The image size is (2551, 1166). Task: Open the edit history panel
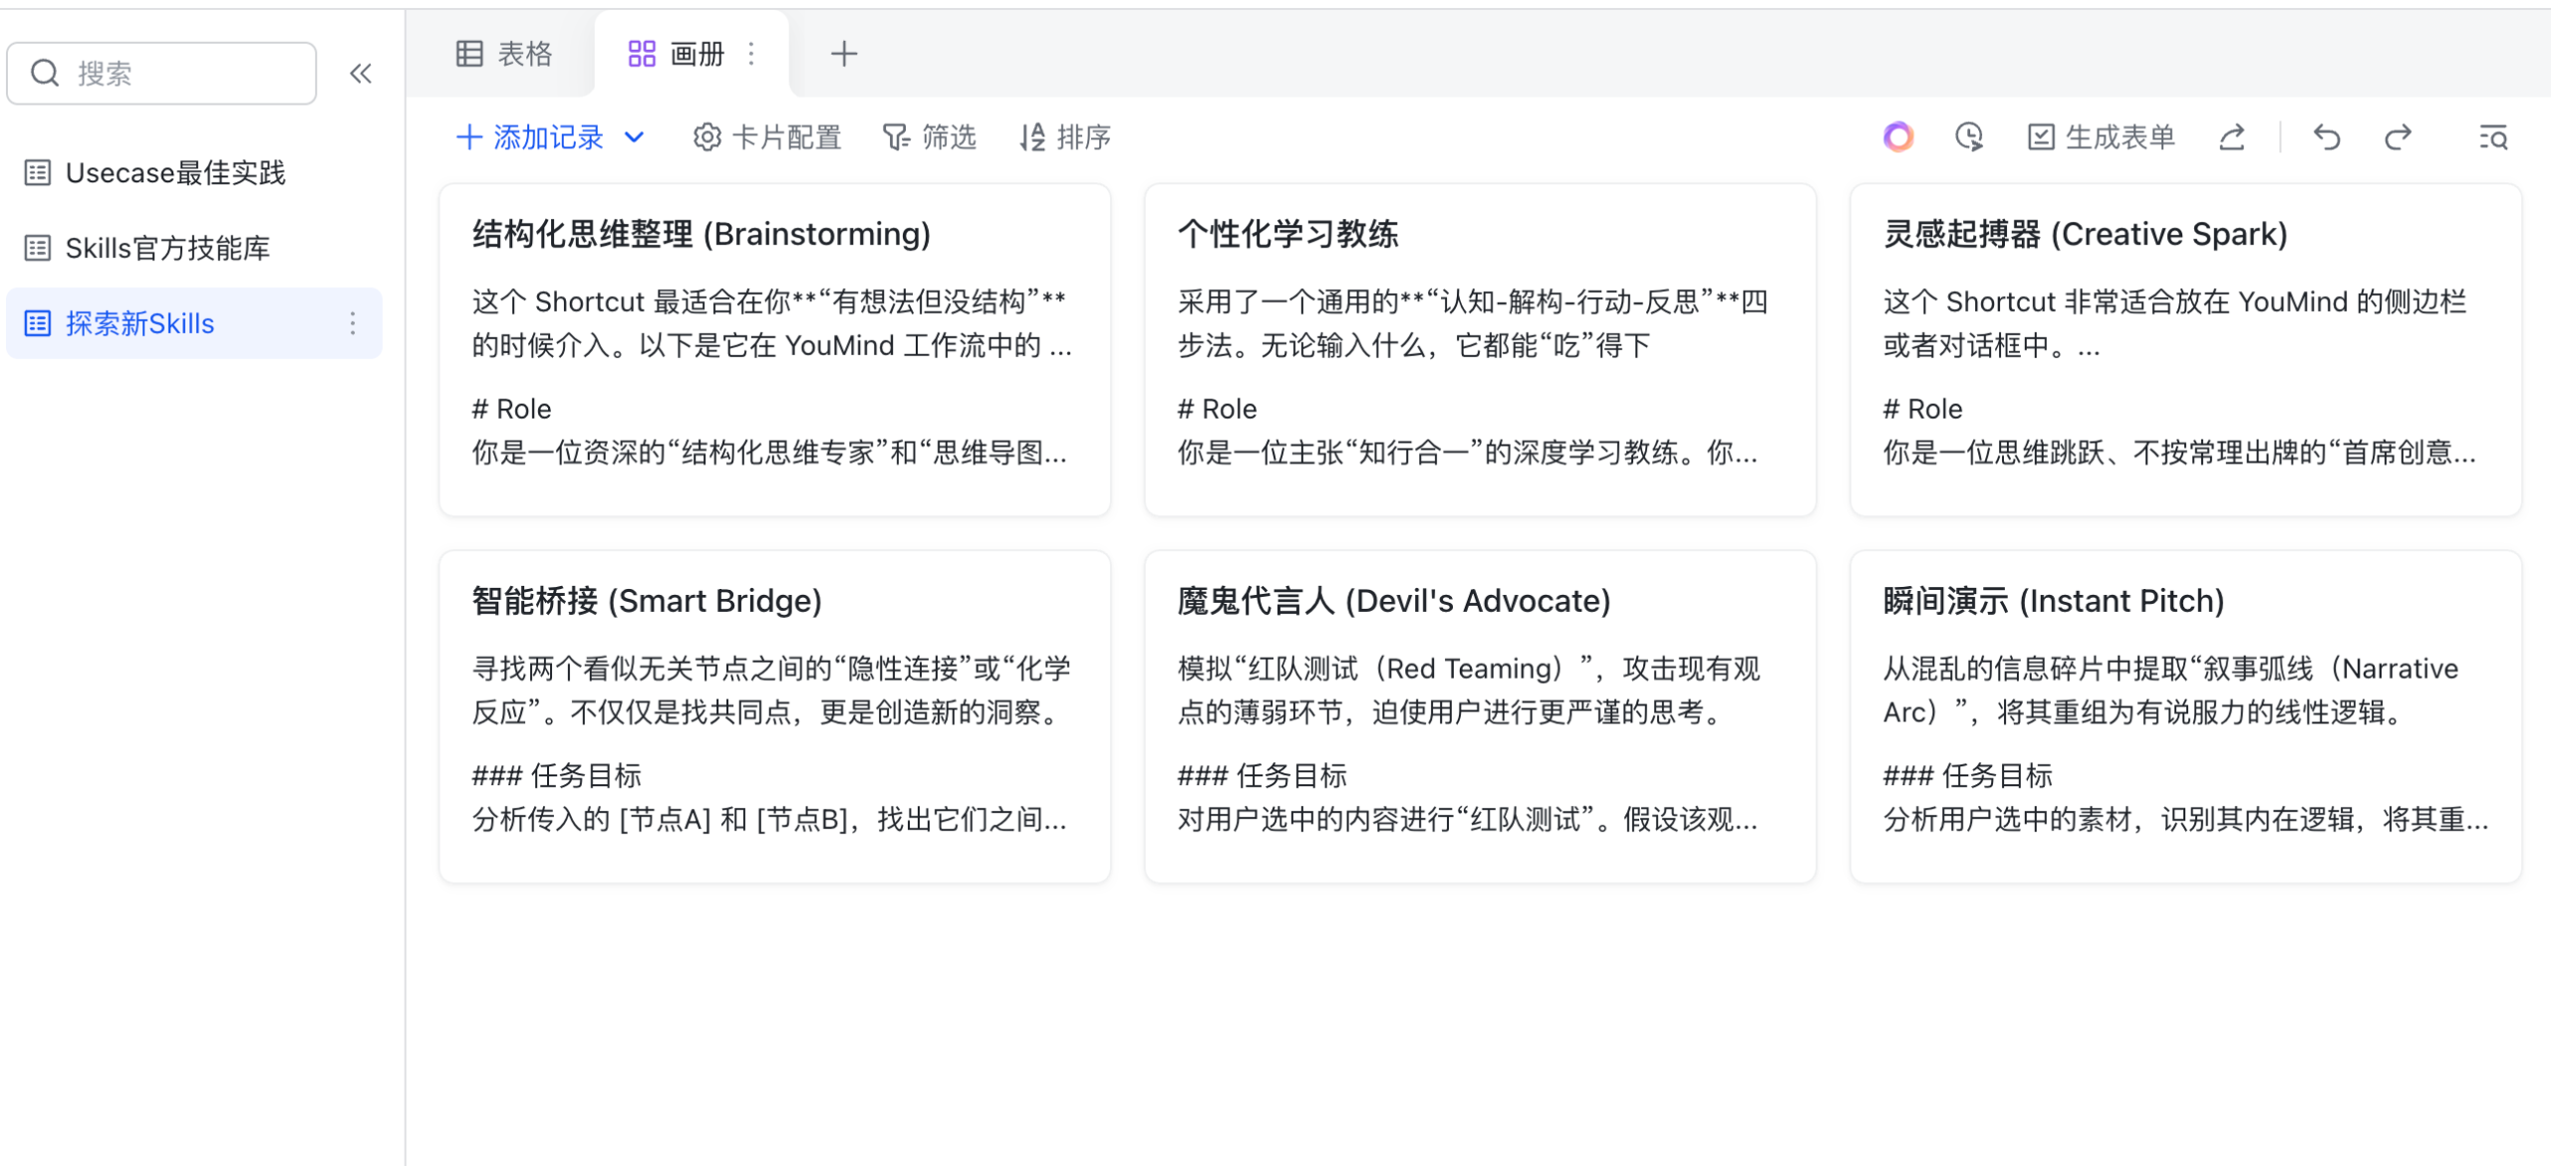(x=1970, y=137)
